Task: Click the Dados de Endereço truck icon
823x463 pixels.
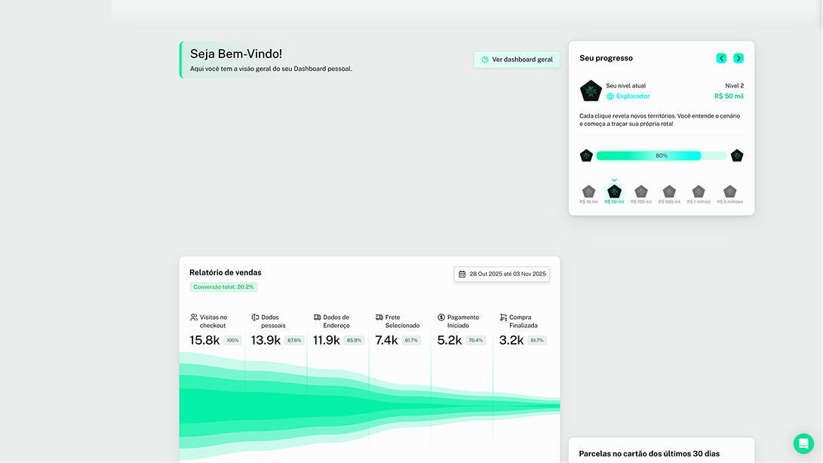Action: tap(316, 317)
